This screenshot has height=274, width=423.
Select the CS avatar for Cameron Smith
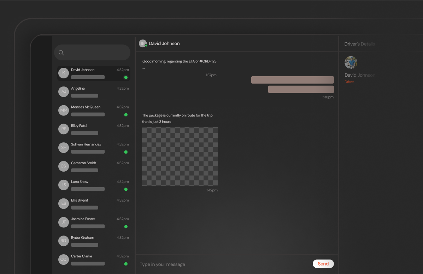pos(64,166)
